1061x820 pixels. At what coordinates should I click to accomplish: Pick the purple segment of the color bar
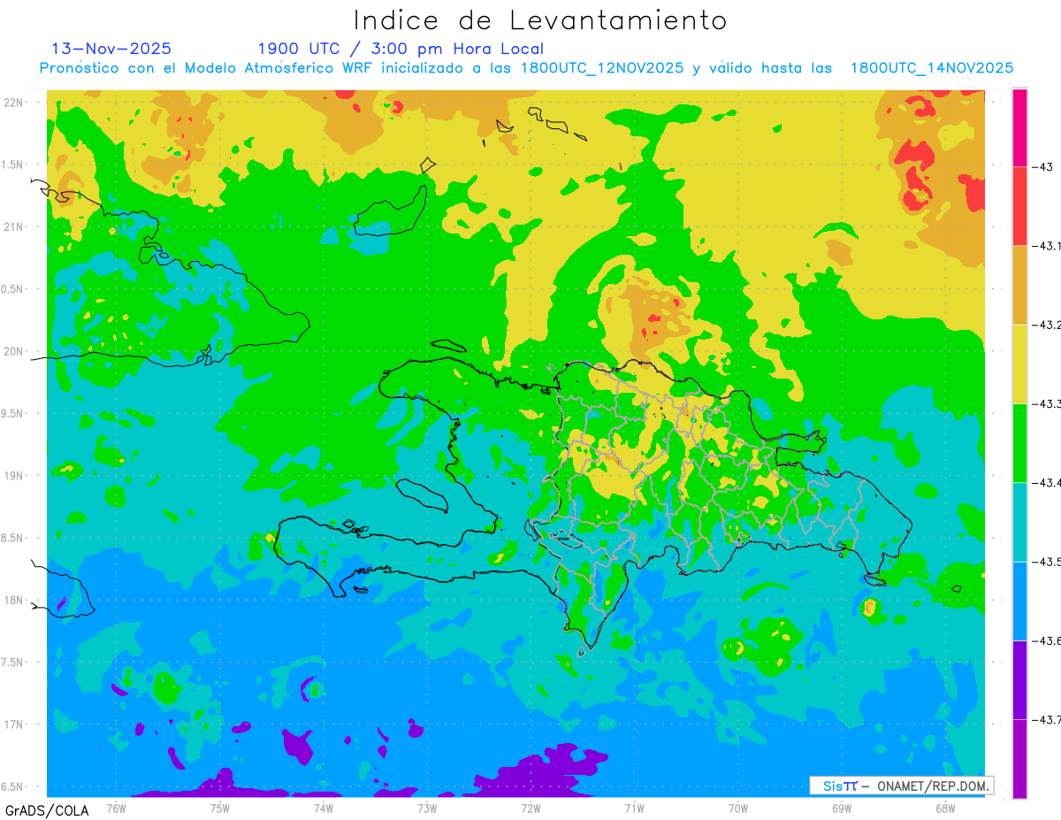[x=1020, y=679]
